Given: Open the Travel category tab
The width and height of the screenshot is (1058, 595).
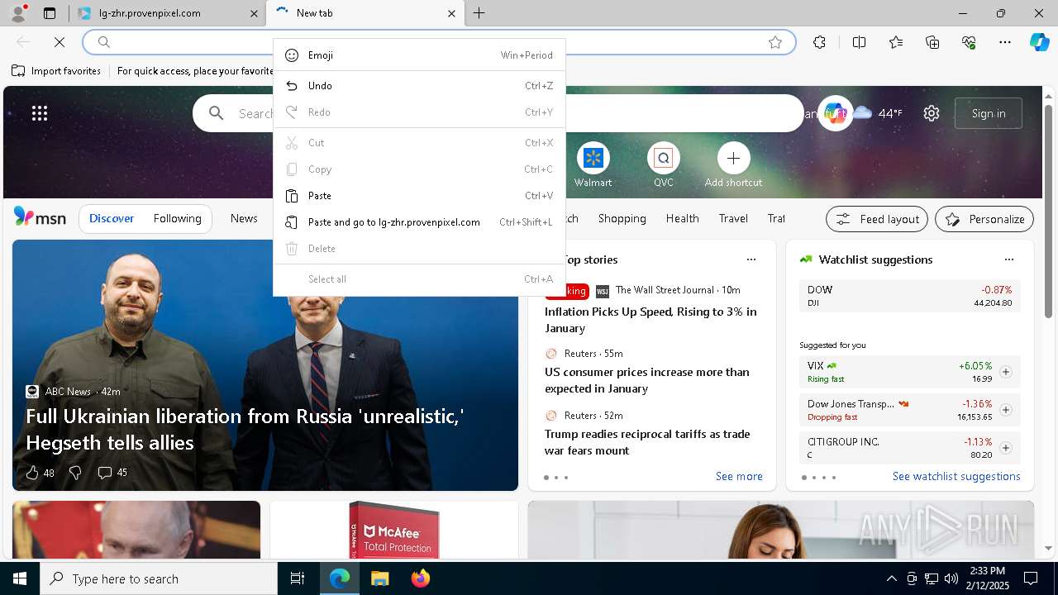Looking at the screenshot, I should coord(733,218).
